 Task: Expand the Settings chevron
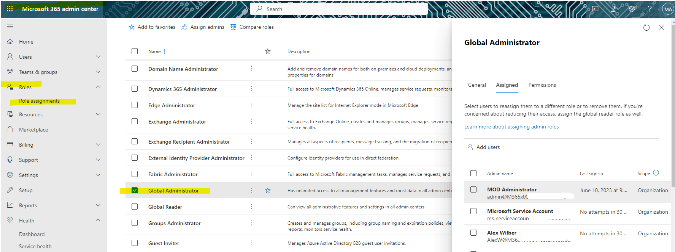coord(98,175)
